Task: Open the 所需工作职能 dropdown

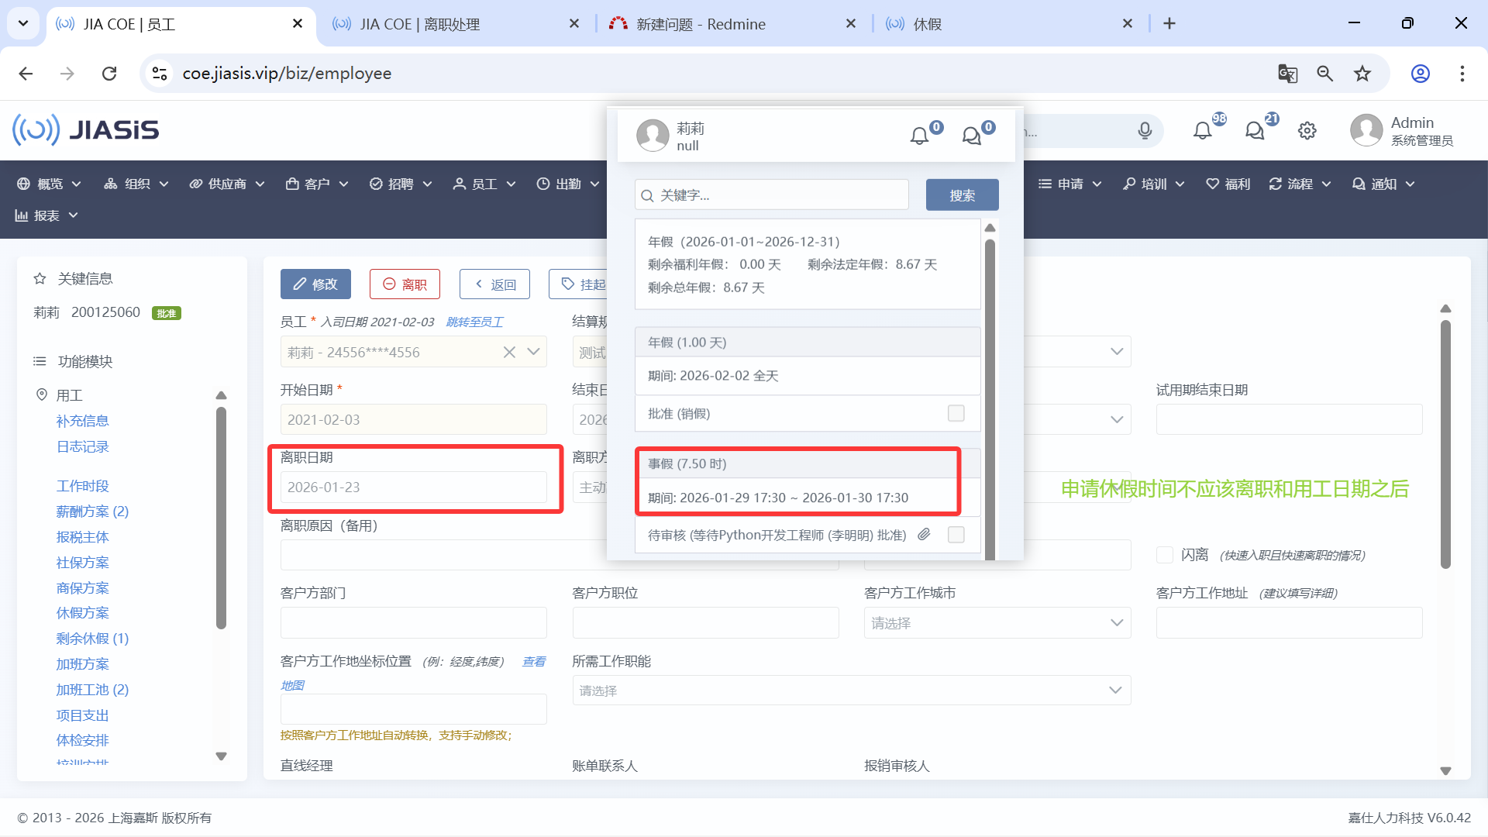Action: point(851,691)
